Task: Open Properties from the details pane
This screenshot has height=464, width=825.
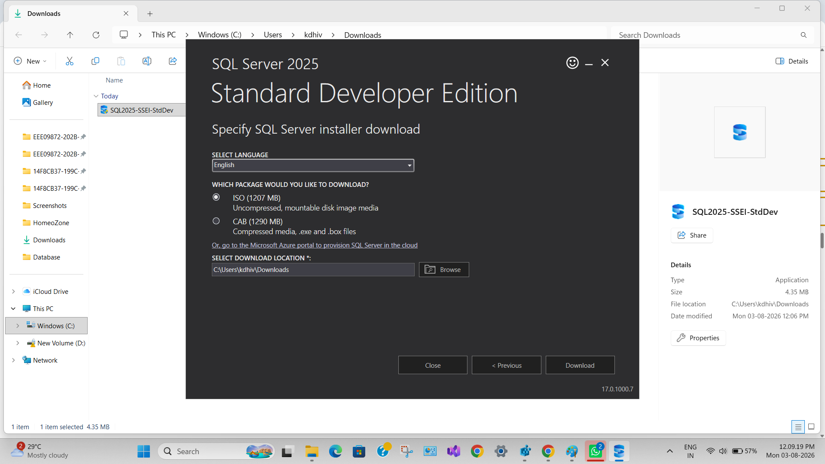Action: click(x=698, y=338)
